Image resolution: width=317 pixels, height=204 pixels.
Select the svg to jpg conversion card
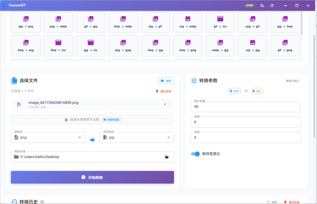(x=253, y=46)
